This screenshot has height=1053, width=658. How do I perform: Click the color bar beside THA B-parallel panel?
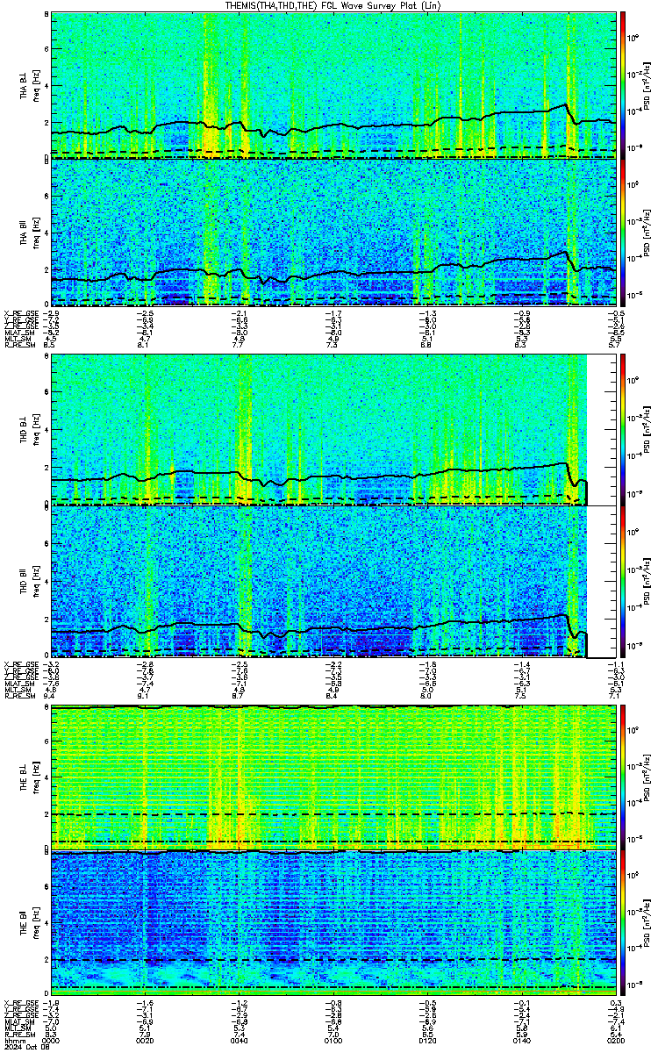[623, 232]
